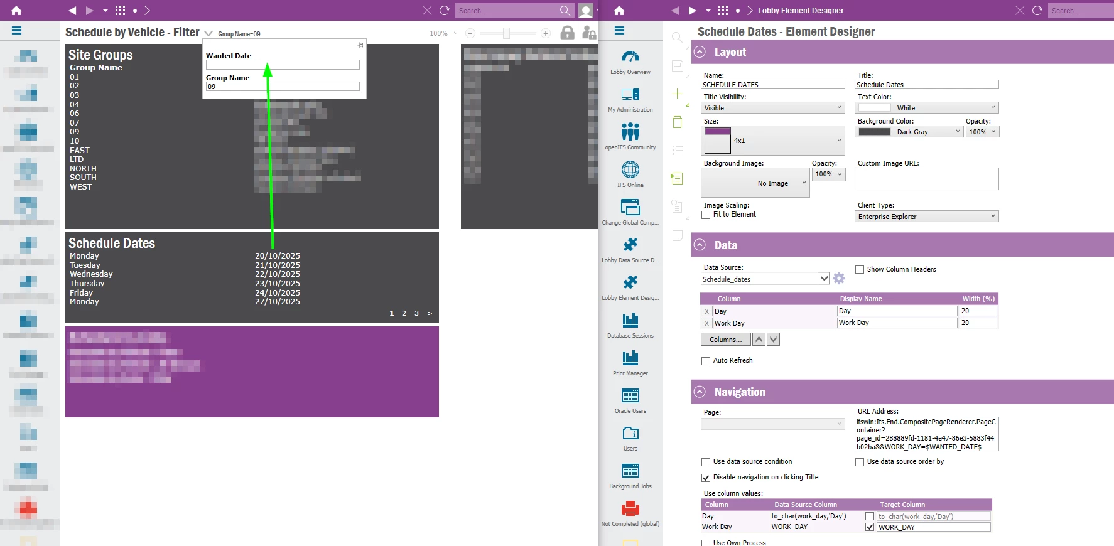Zoom in with the plus button
Image resolution: width=1114 pixels, height=546 pixels.
[546, 33]
